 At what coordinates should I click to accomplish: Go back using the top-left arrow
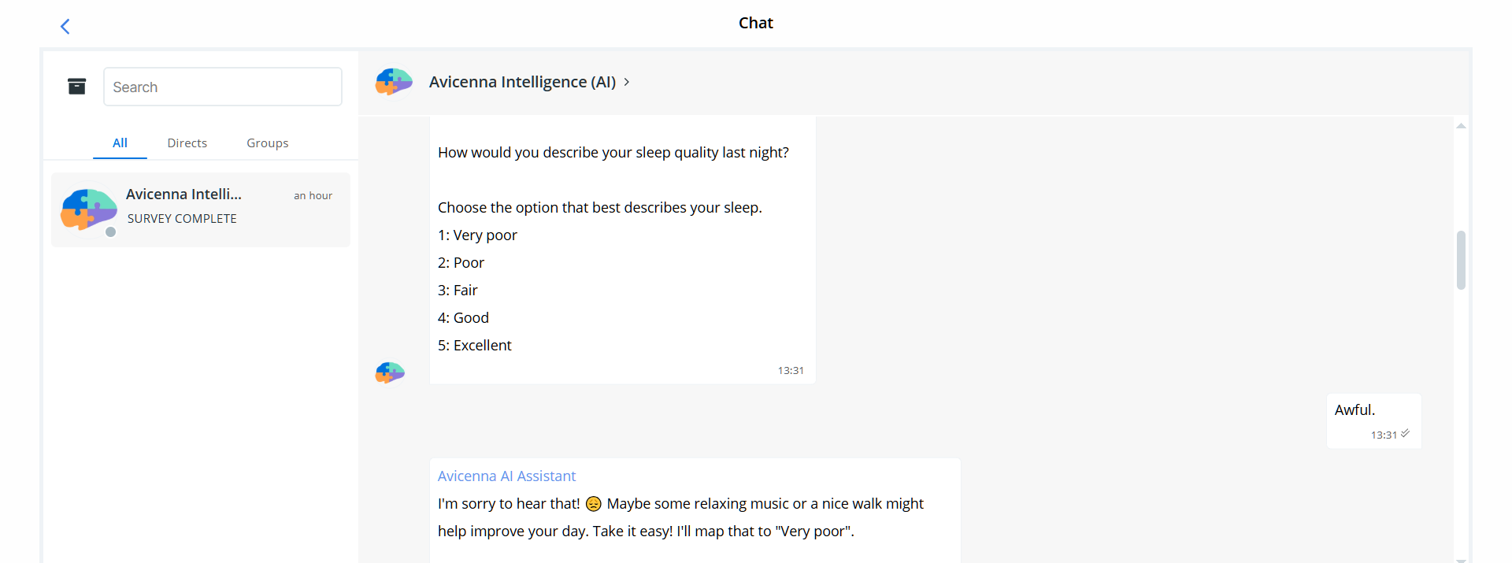[x=65, y=27]
